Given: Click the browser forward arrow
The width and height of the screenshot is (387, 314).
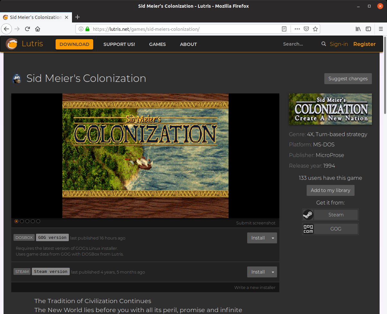Looking at the screenshot, I should point(17,29).
